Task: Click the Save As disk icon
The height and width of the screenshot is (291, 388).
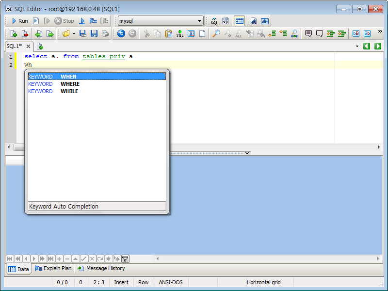Action: (x=94, y=33)
